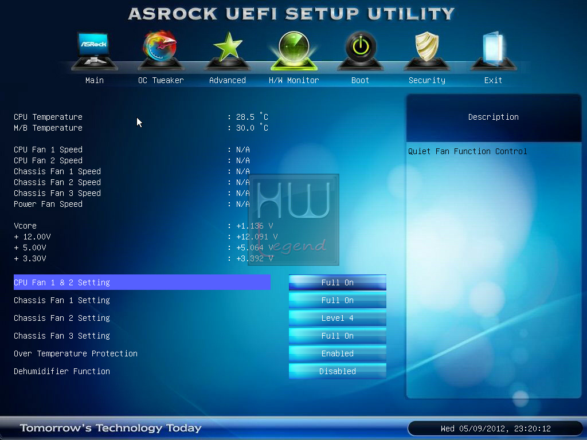Click the ASRock UEFI Setup Utility title
The width and height of the screenshot is (587, 440).
(291, 14)
